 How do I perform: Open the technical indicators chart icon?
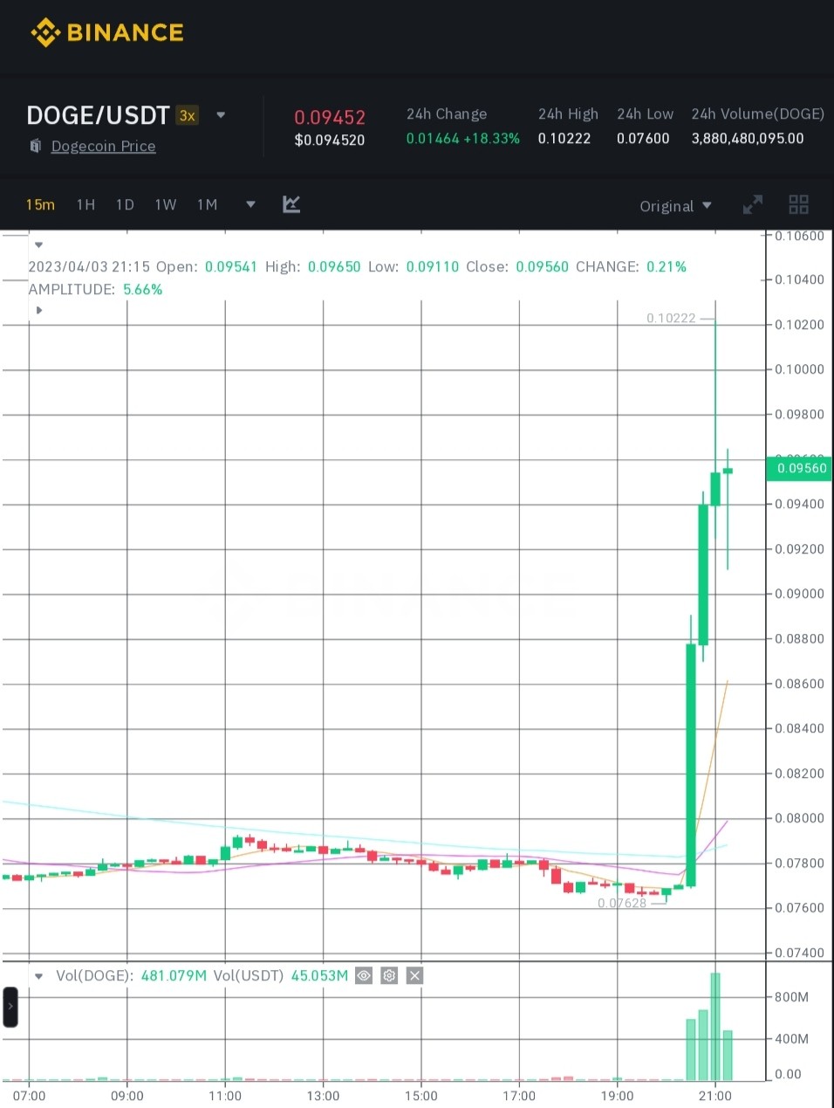(291, 204)
